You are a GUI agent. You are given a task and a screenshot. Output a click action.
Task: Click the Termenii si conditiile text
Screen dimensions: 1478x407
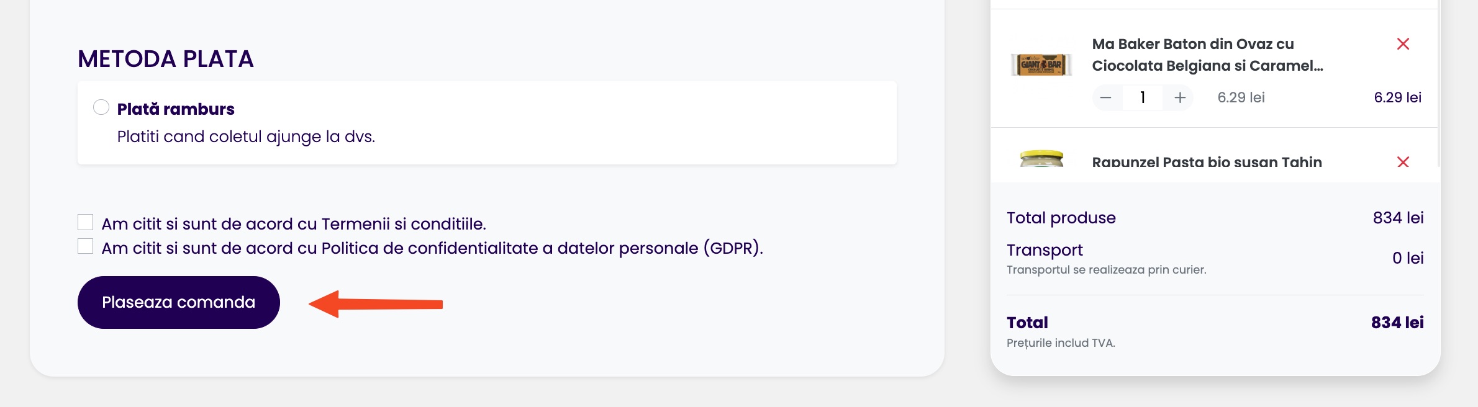(402, 224)
